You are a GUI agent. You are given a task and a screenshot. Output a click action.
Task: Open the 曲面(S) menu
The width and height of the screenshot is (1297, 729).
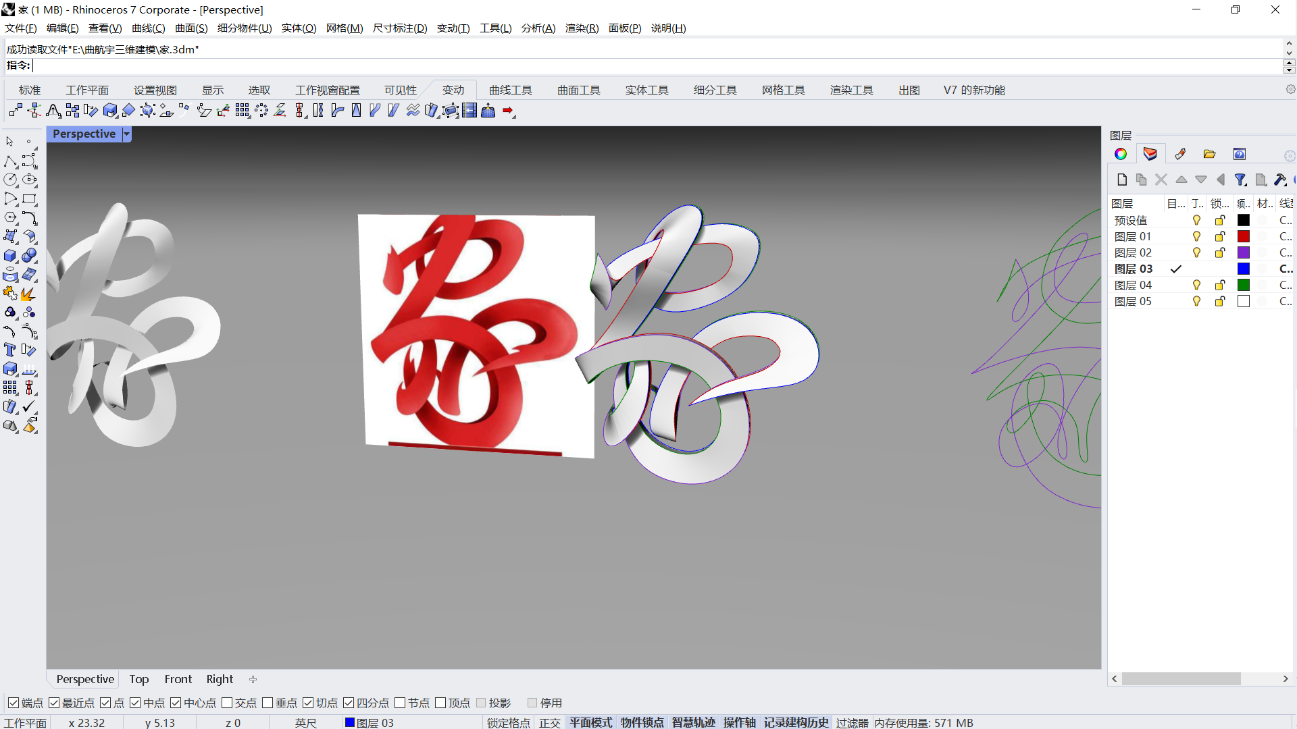click(191, 28)
